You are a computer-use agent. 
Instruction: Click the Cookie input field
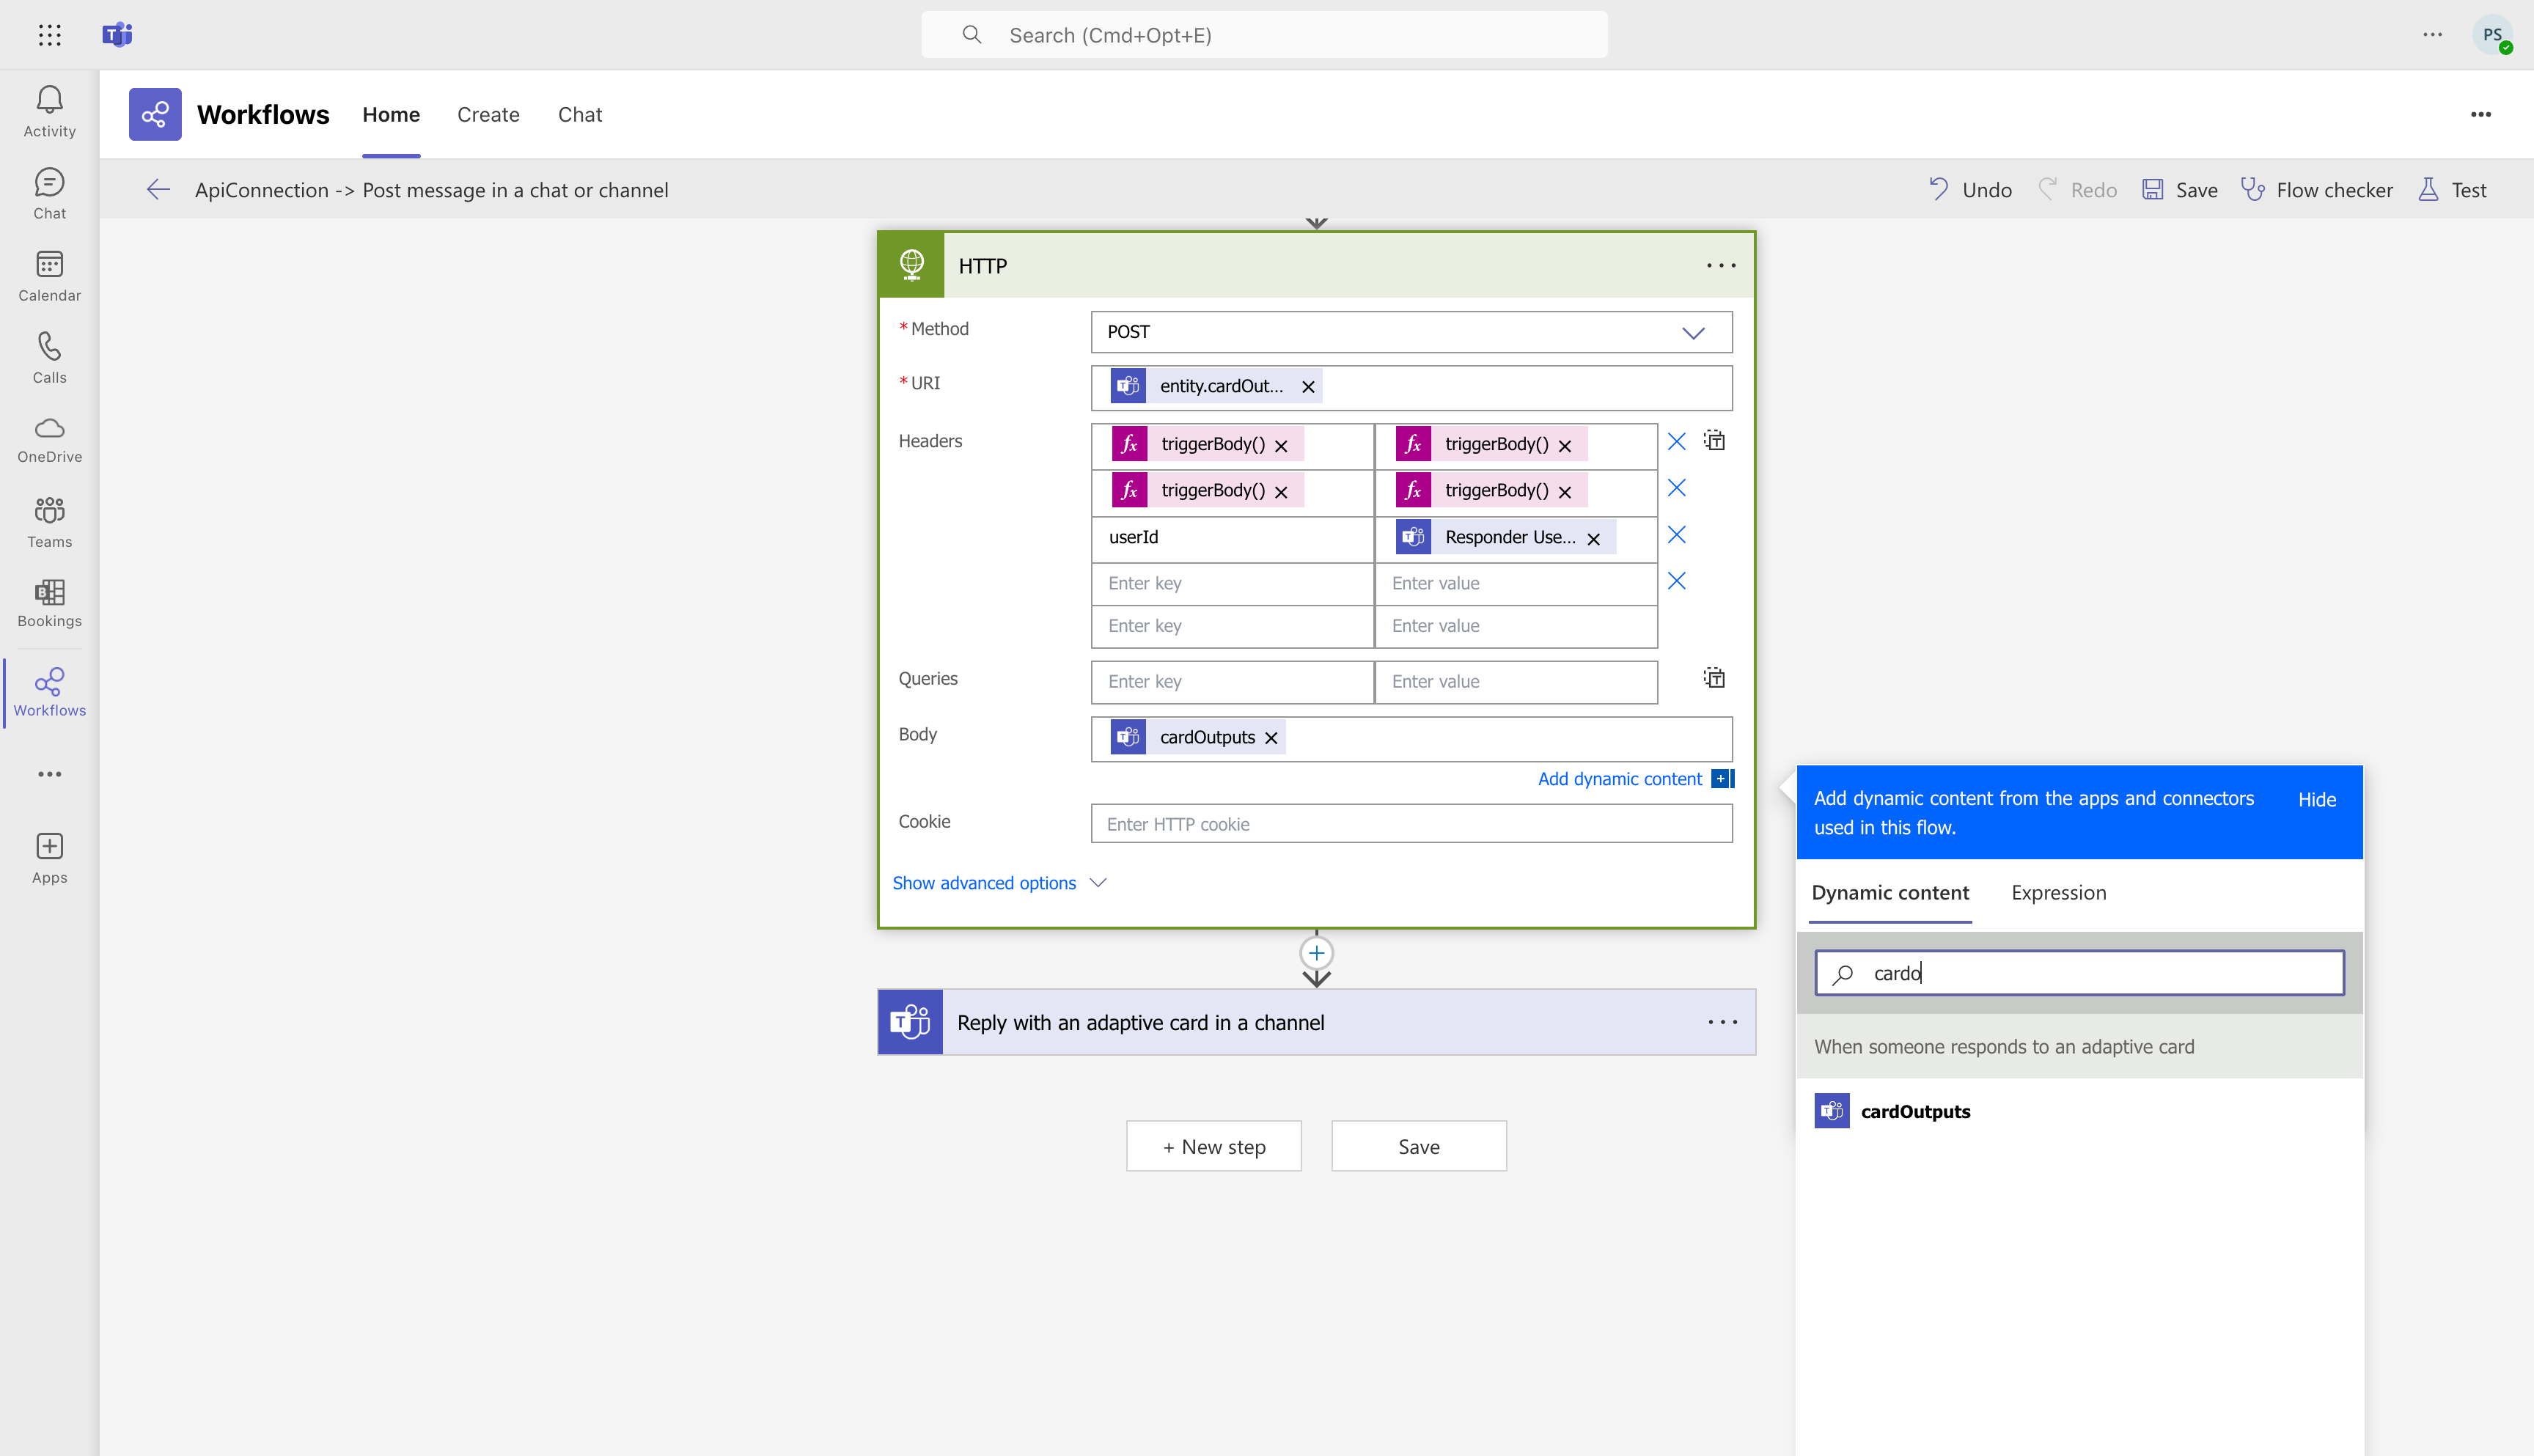pyautogui.click(x=1411, y=823)
